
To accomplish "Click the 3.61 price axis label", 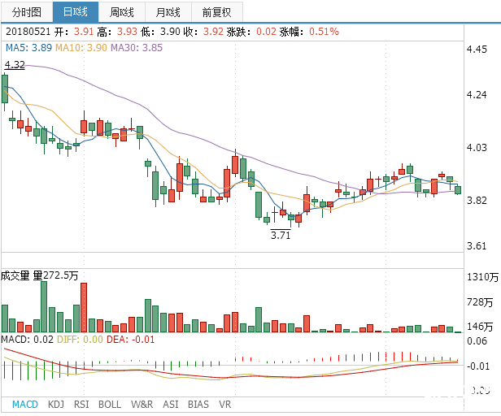I will click(477, 246).
